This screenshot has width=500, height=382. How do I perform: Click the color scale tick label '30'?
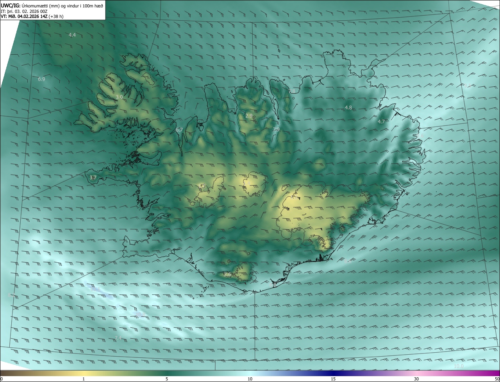416,379
